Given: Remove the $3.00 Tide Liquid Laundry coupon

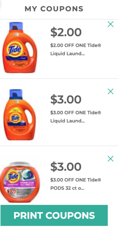Looking at the screenshot, I should (x=111, y=92).
